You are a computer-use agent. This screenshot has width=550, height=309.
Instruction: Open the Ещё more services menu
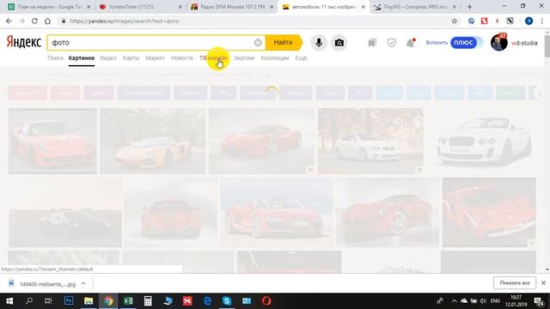(x=301, y=58)
